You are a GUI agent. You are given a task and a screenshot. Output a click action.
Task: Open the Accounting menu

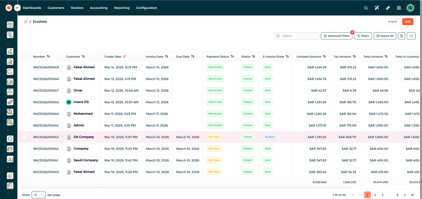pos(98,8)
